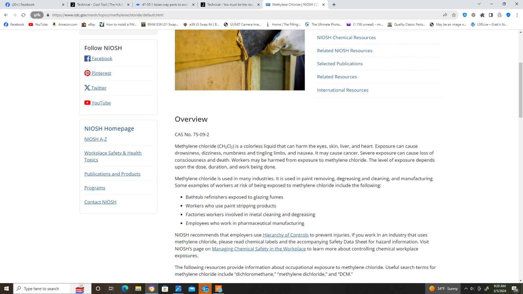This screenshot has width=523, height=294.
Task: Expand the tab search chevron
Action: 479,4
